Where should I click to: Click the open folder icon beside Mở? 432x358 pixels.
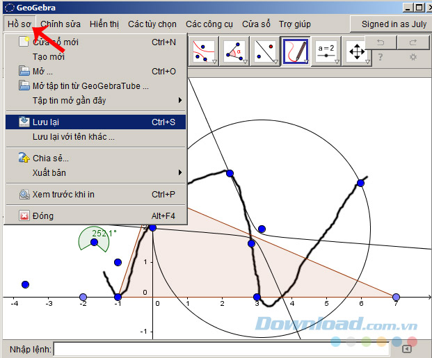(x=24, y=71)
